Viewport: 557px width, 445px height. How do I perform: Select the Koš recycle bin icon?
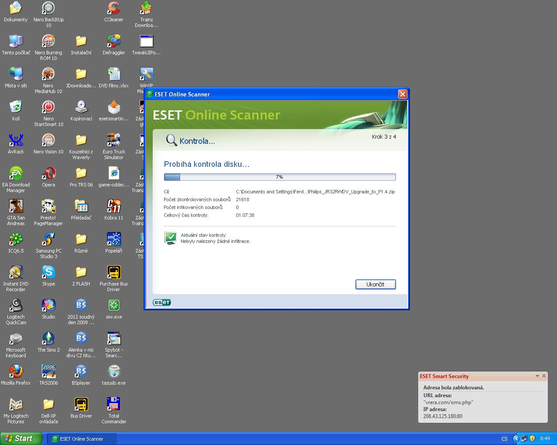(x=16, y=108)
